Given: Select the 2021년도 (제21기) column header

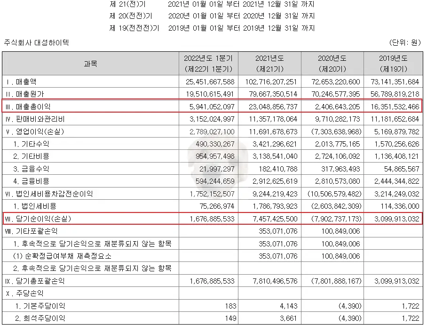Looking at the screenshot, I should [269, 64].
